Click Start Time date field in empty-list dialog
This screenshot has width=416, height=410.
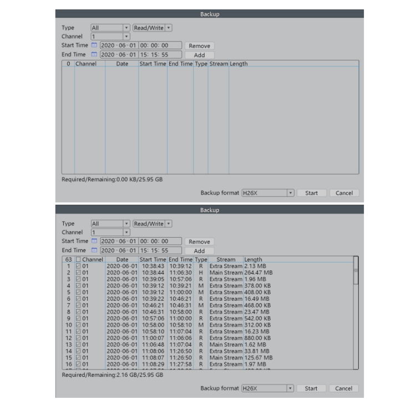pos(119,45)
